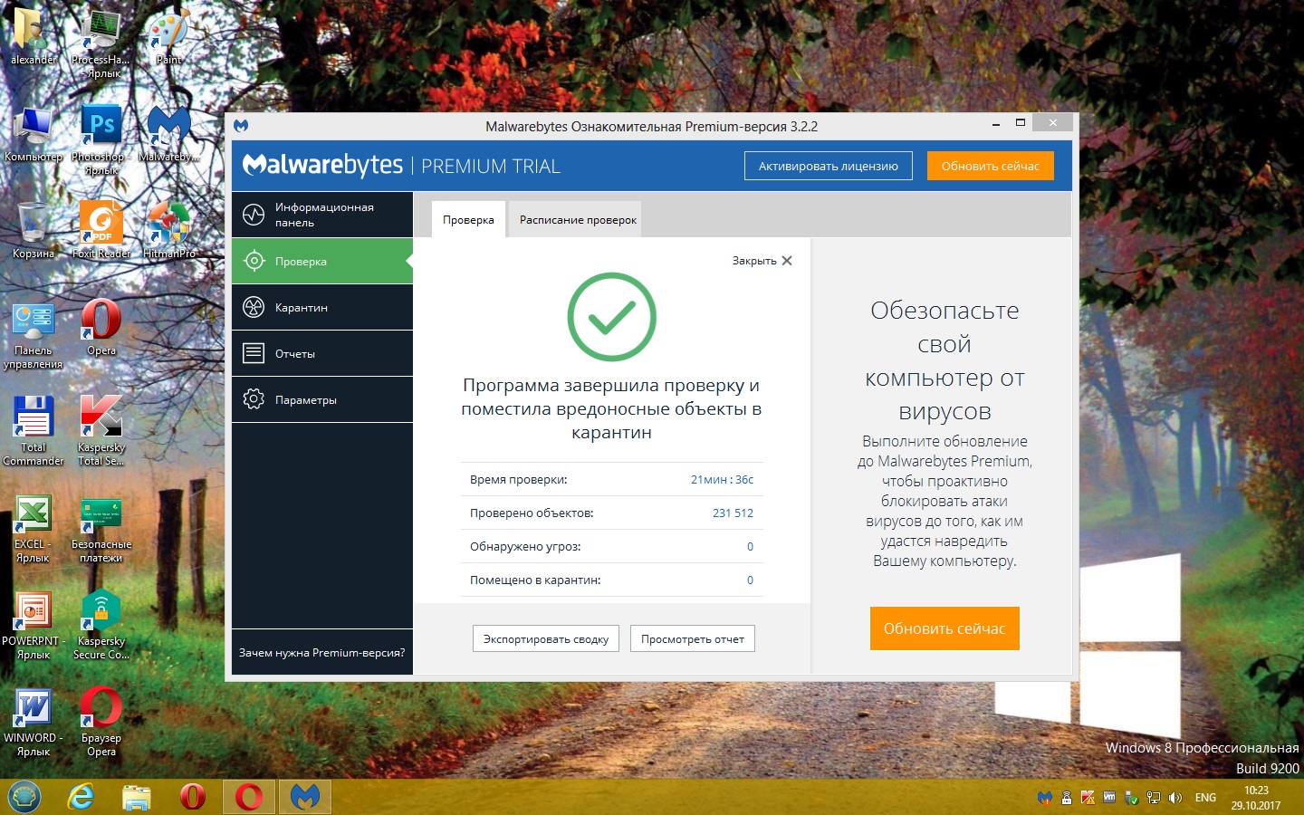Select Проверка in the Malwarebytes sidebar

(322, 261)
